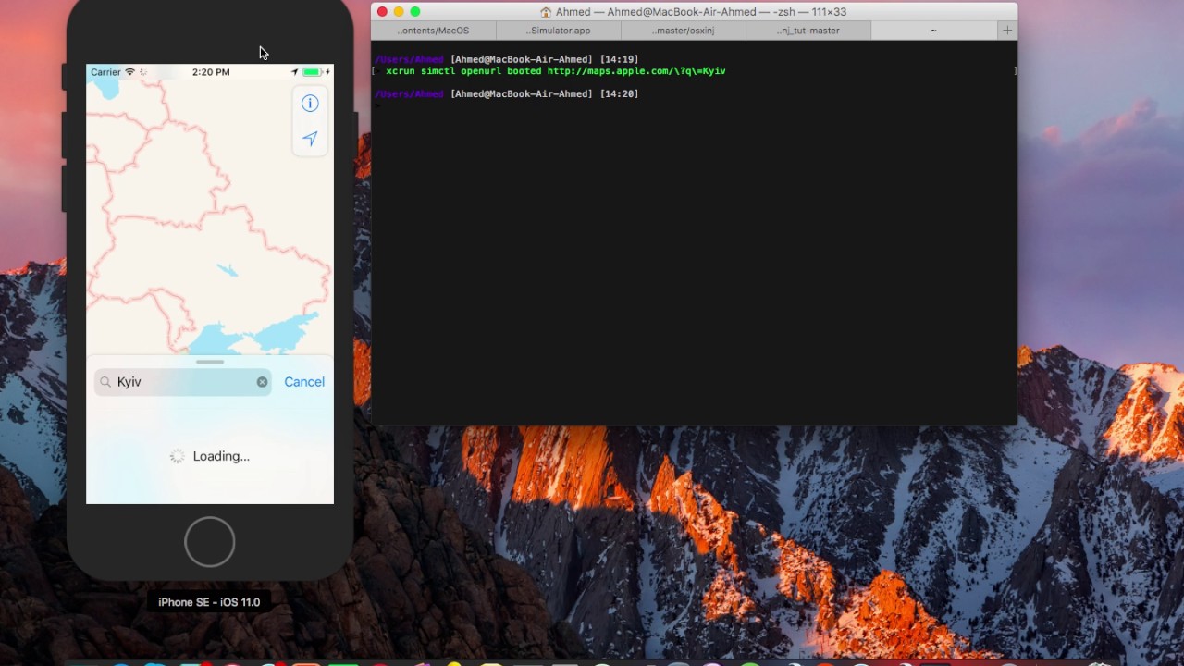Tap Cancel next to the search field
Image resolution: width=1184 pixels, height=666 pixels.
point(304,382)
